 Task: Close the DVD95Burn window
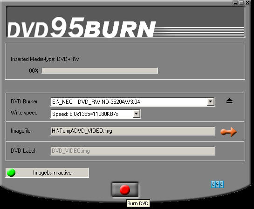247,2
